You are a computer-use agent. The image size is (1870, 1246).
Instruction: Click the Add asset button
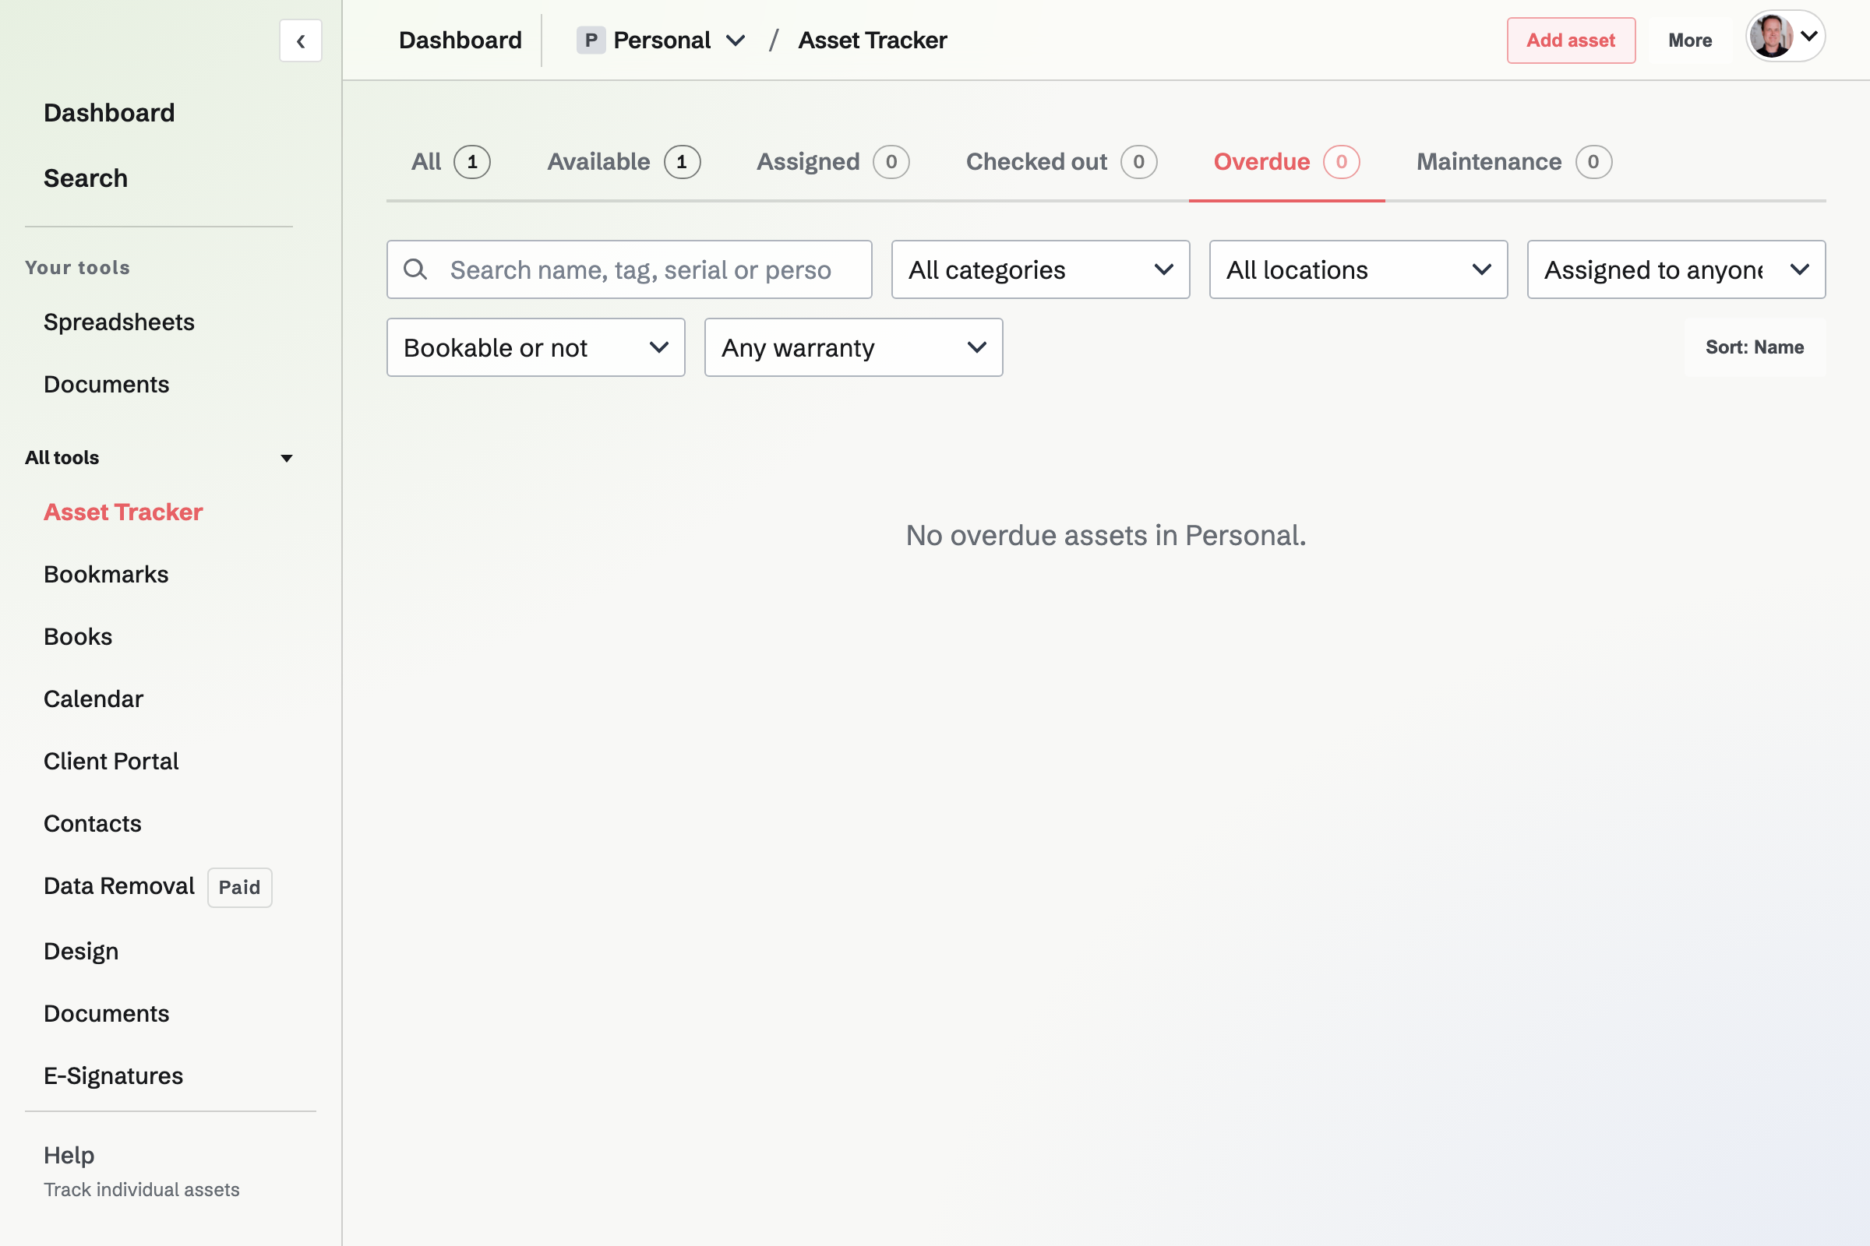click(1571, 40)
